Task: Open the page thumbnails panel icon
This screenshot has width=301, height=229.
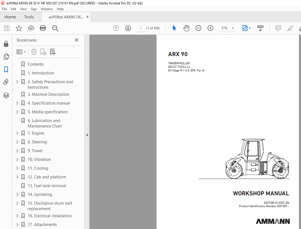Action: click(x=6, y=56)
